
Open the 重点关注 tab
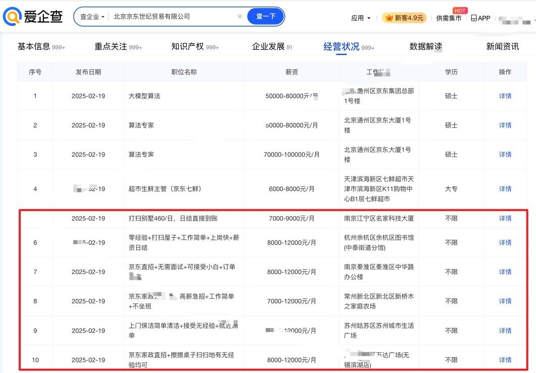111,46
